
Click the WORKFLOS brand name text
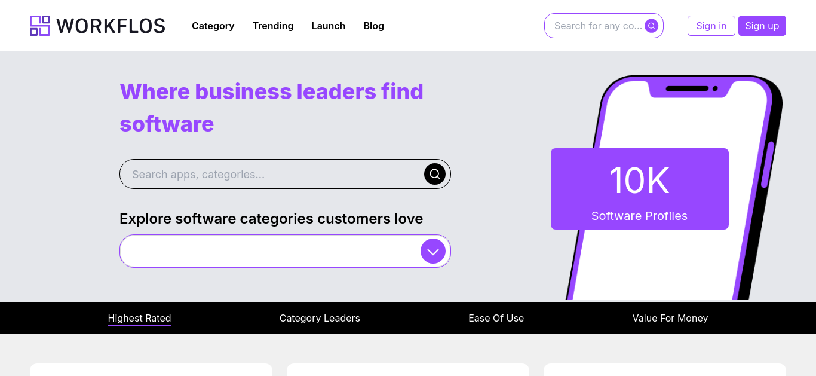click(111, 26)
